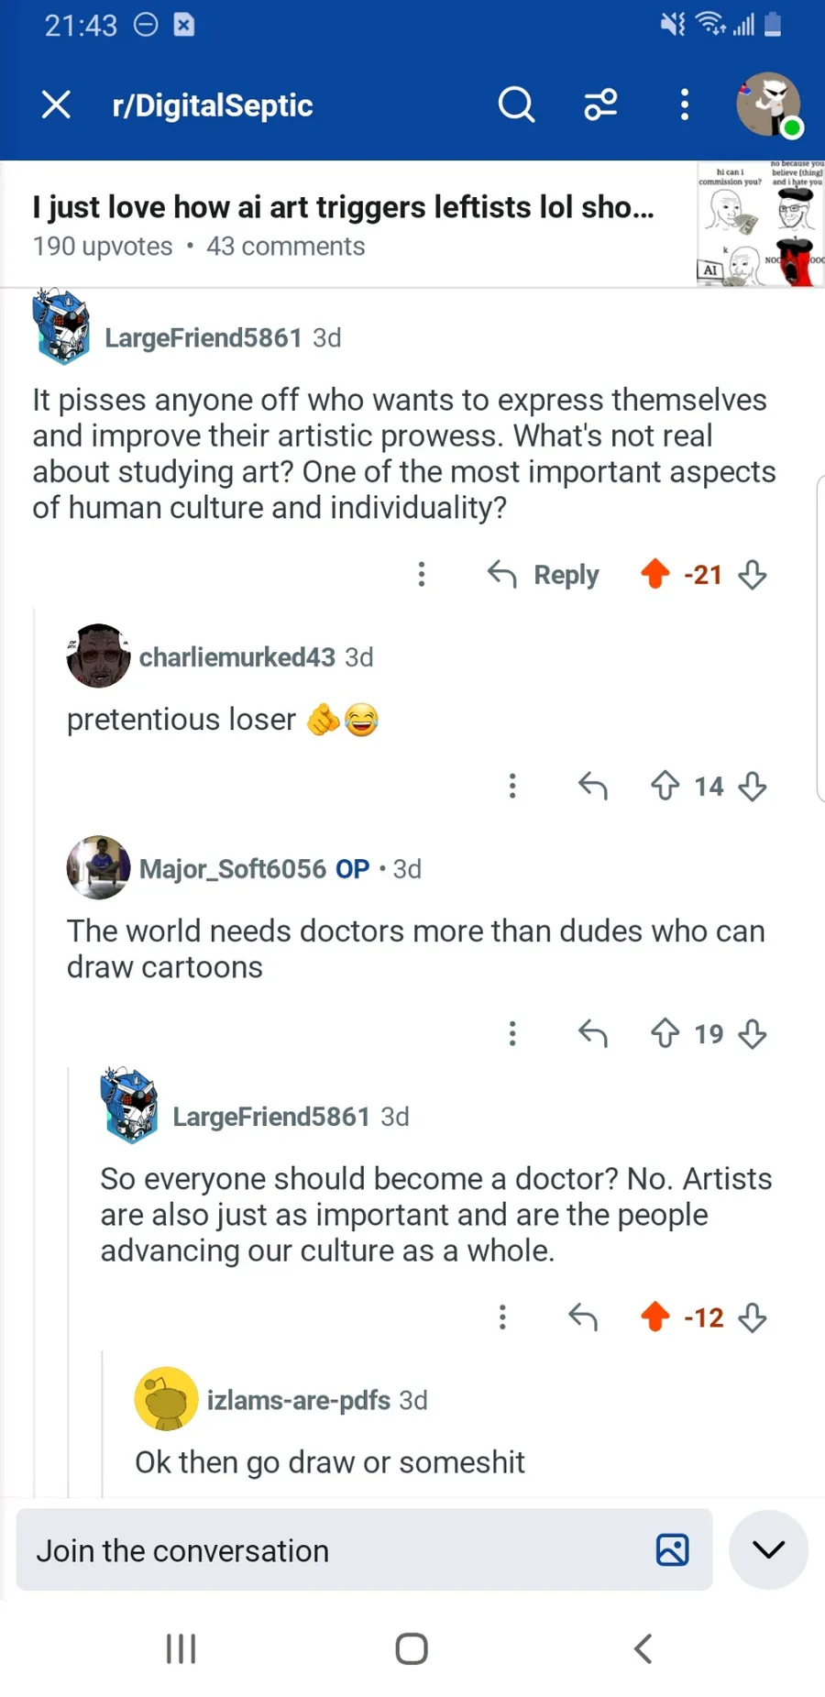Open your profile avatar in header

[x=768, y=105]
